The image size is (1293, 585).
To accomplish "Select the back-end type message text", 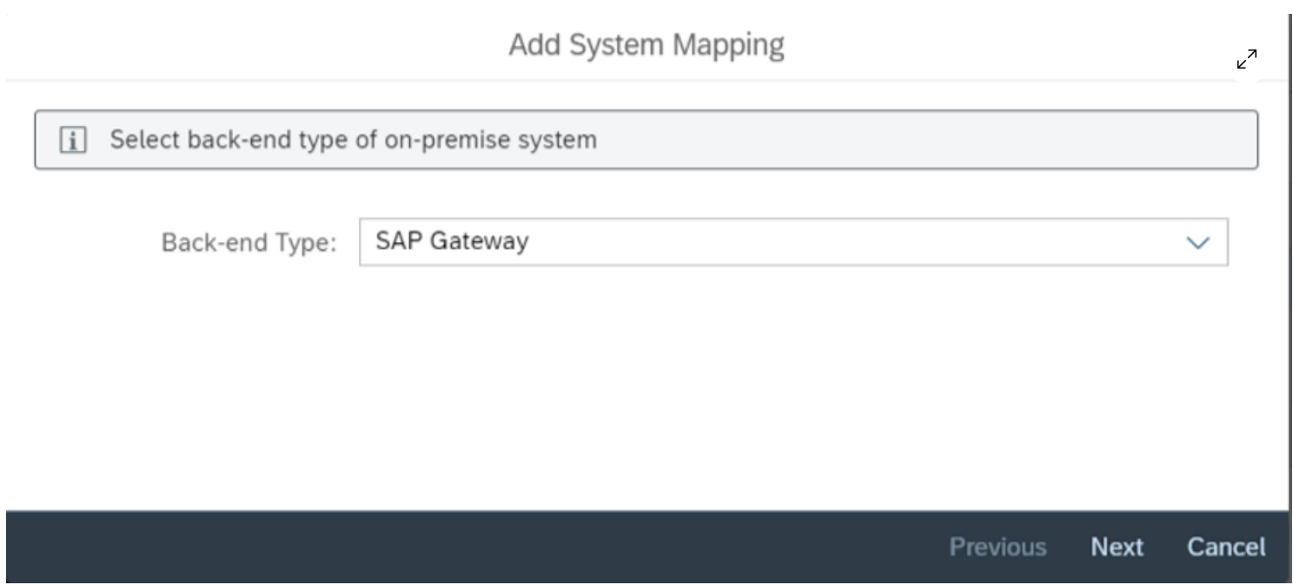I will click(x=353, y=140).
